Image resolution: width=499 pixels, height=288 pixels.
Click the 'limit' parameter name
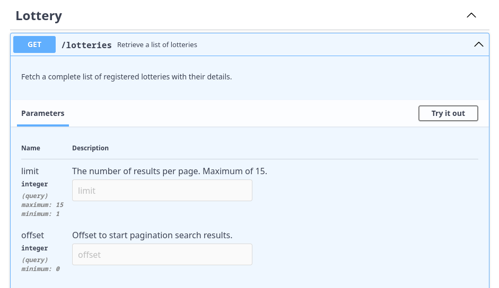click(30, 172)
